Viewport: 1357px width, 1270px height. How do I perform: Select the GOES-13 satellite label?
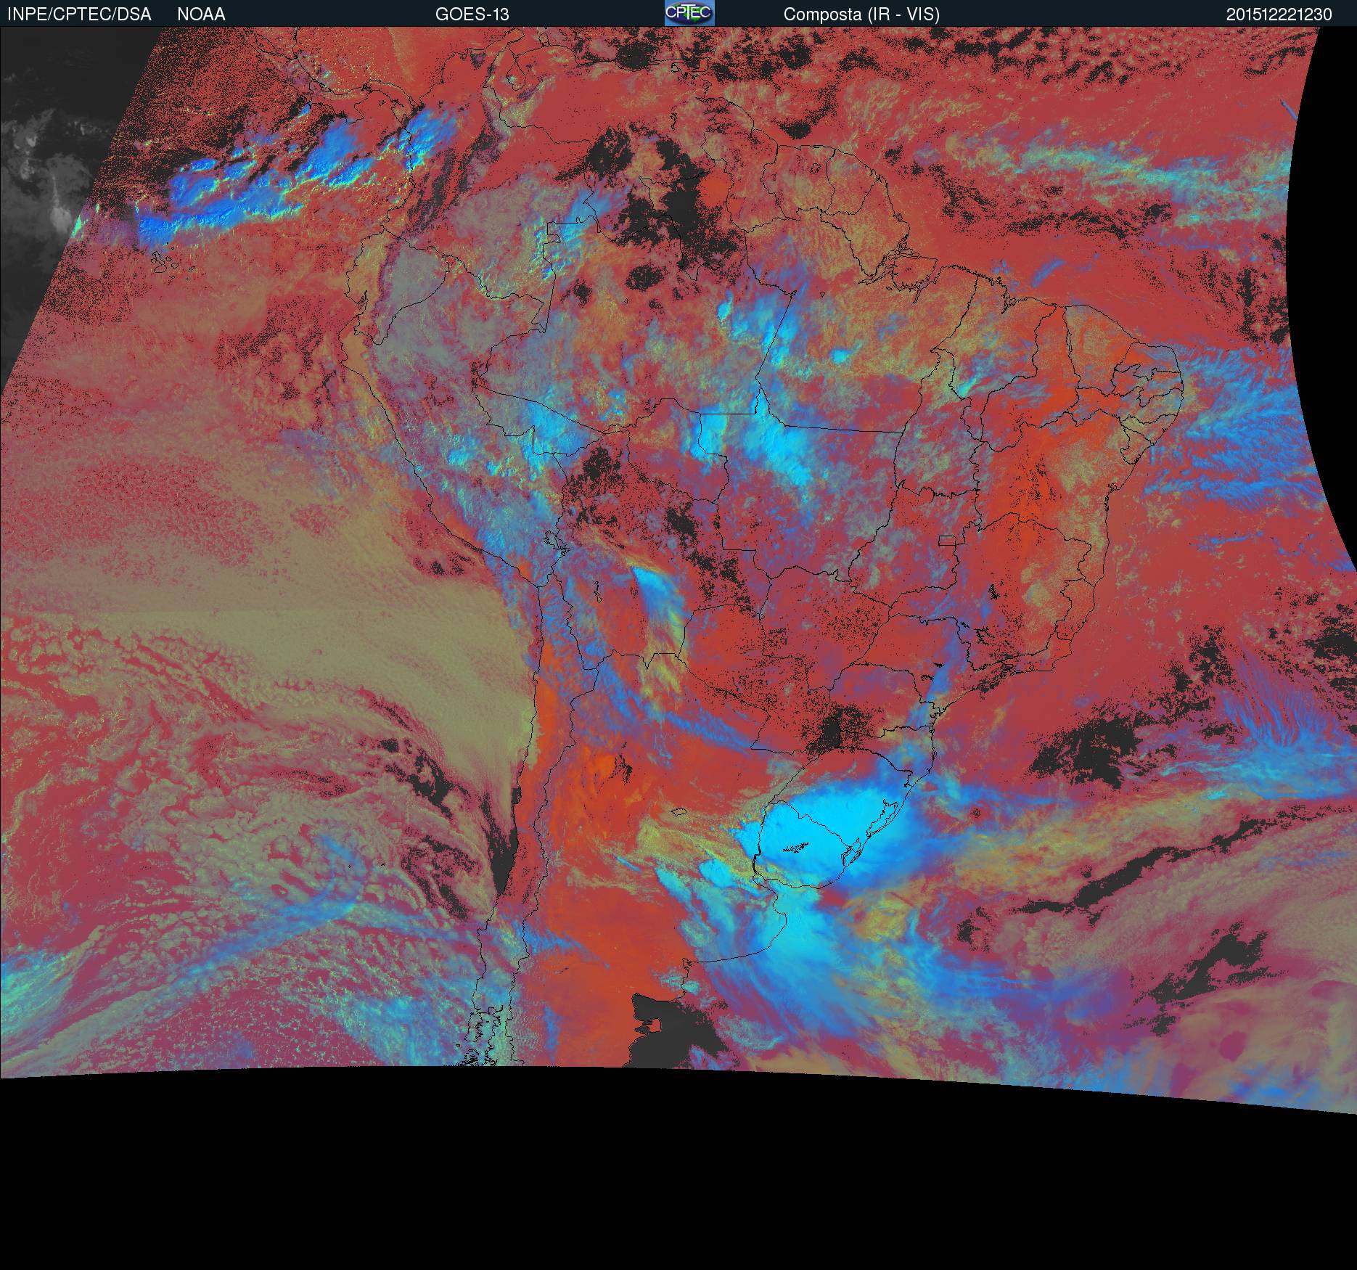pos(472,15)
